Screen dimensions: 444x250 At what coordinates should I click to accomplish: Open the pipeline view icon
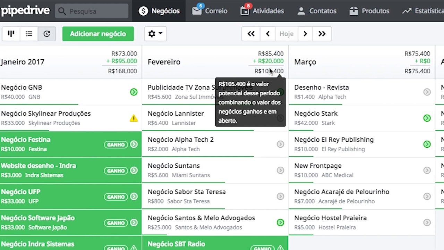[x=11, y=34]
